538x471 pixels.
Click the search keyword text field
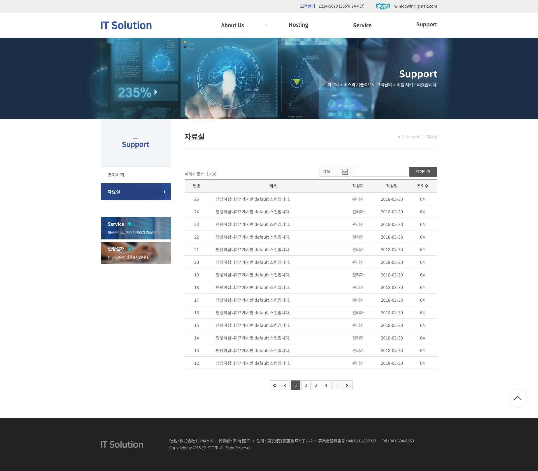(380, 172)
